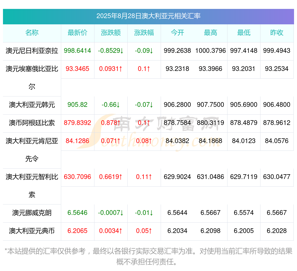The width and height of the screenshot is (297, 271).
Task: Click the open value 878.7584
Action: 177,123
